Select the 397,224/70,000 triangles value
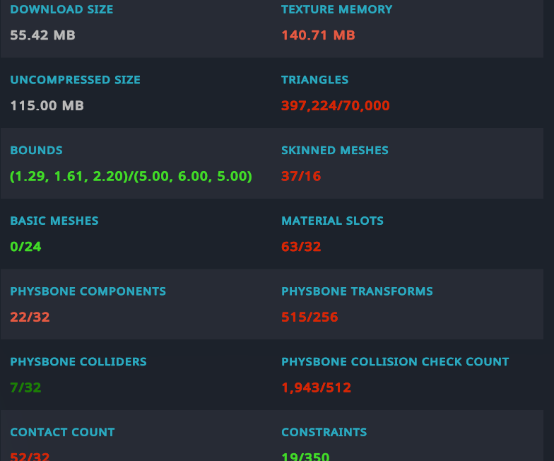This screenshot has height=461, width=554. [335, 106]
